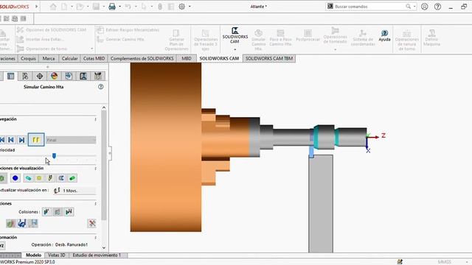Viewport: 472px width, 265px height.
Task: Click the help icon beside Simular Camino Hta
Action: coord(101,87)
